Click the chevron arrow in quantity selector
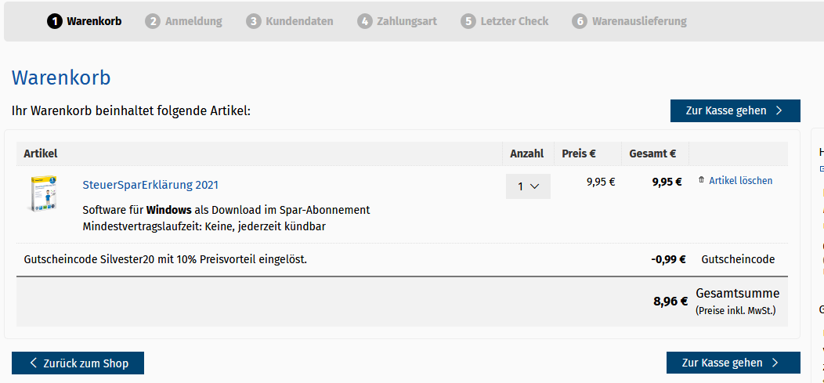824x383 pixels. pyautogui.click(x=535, y=186)
